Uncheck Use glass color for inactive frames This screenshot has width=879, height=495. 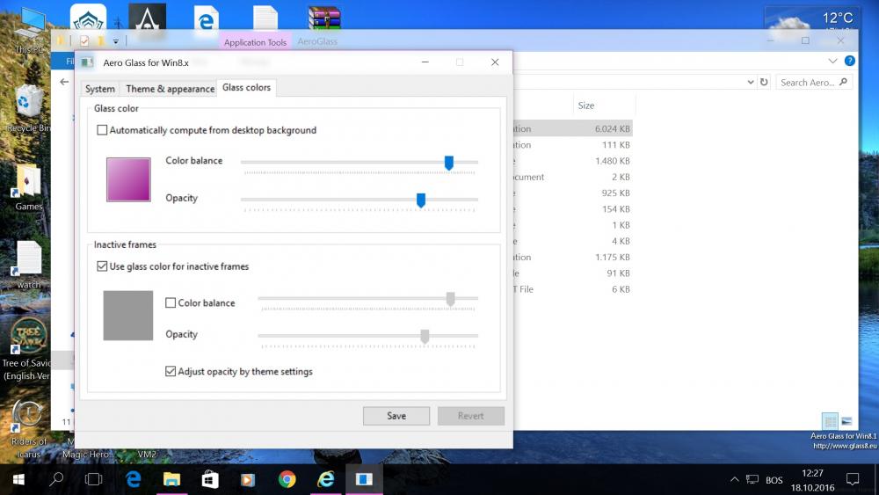(x=102, y=266)
